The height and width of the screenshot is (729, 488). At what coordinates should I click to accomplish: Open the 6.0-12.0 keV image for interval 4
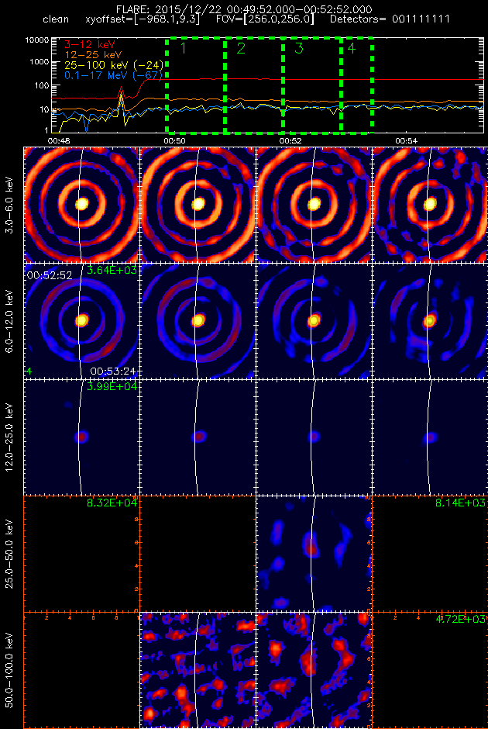coord(430,321)
